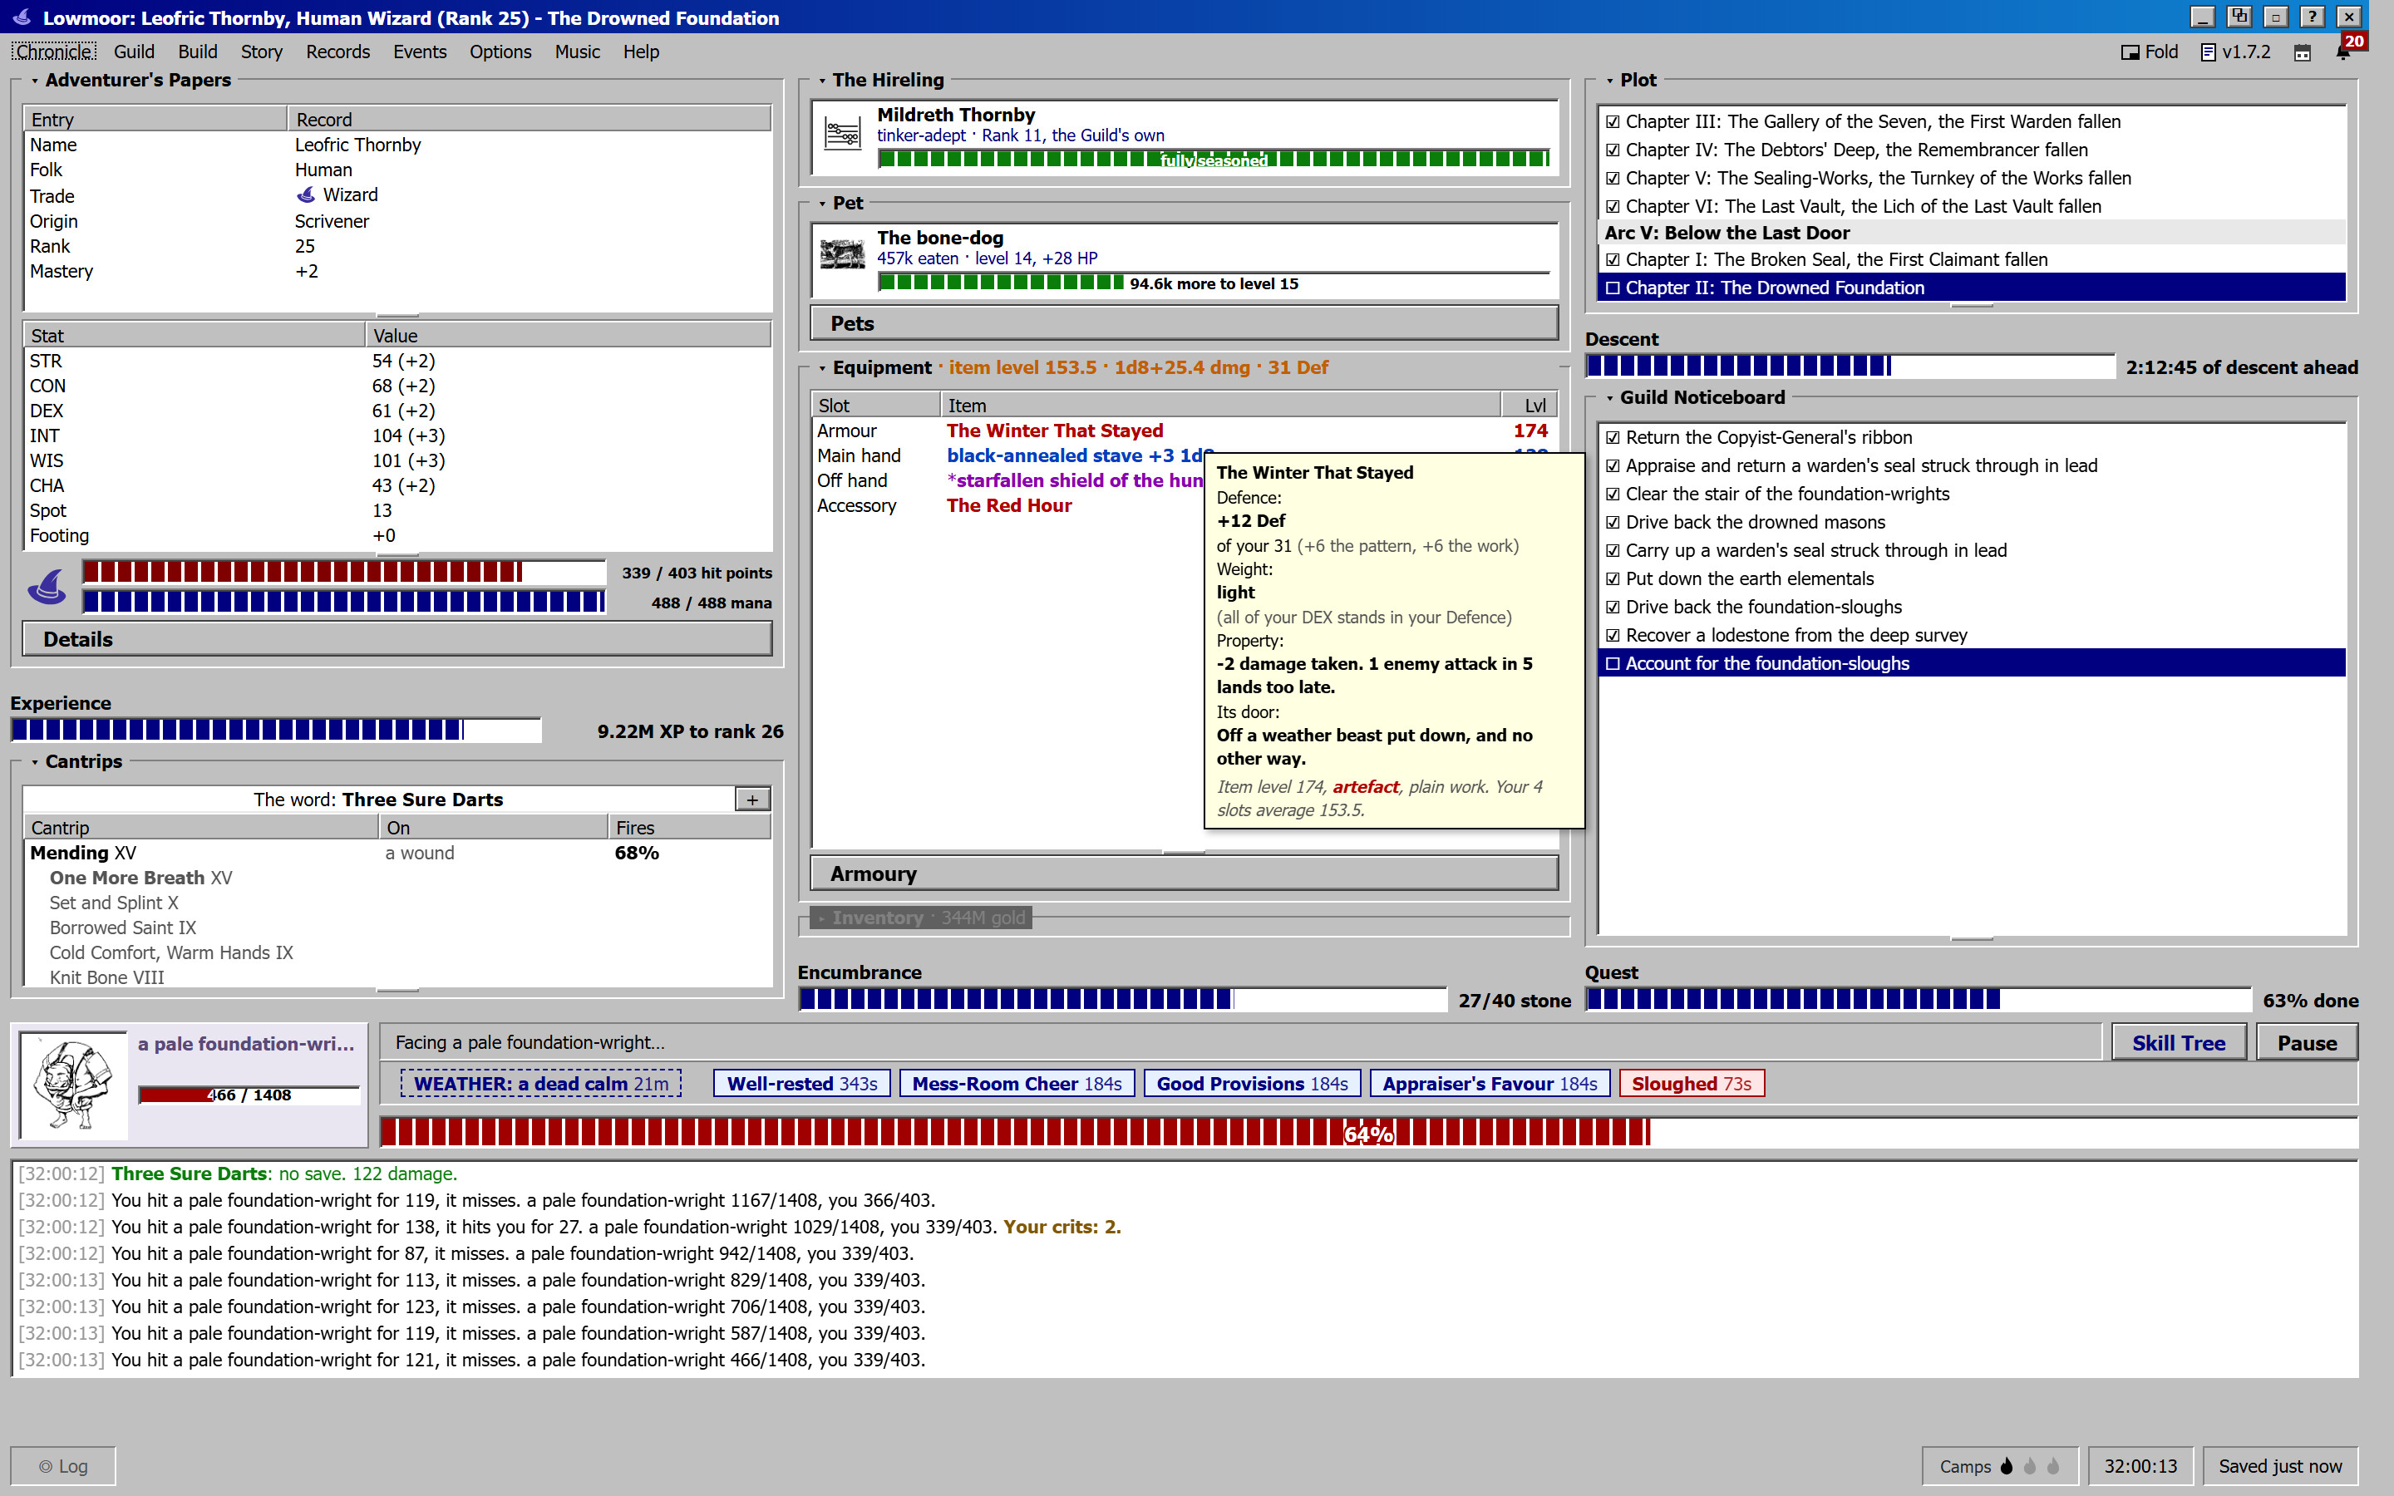This screenshot has height=1496, width=2394.
Task: Click the Sloughed 73s status effect
Action: pyautogui.click(x=1691, y=1084)
